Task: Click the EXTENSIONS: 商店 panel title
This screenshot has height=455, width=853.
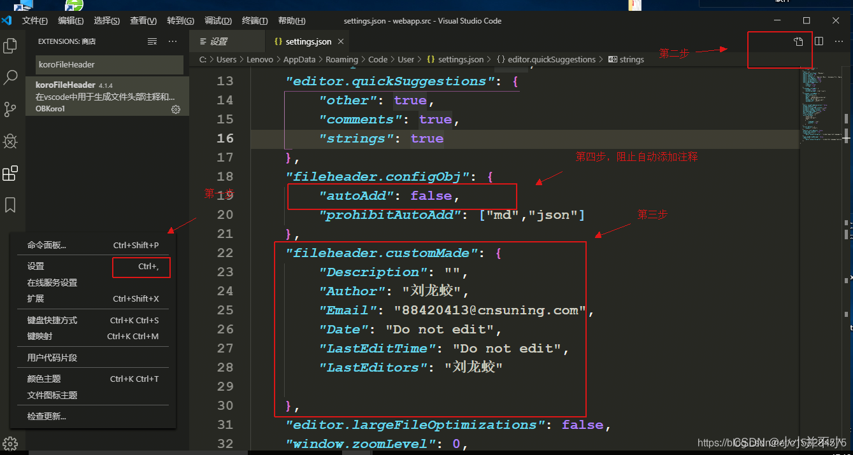Action: (x=66, y=41)
